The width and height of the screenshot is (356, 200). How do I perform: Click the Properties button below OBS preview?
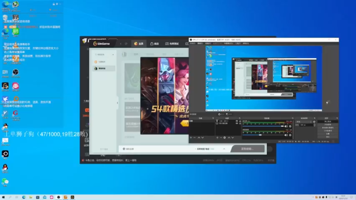tap(221, 114)
